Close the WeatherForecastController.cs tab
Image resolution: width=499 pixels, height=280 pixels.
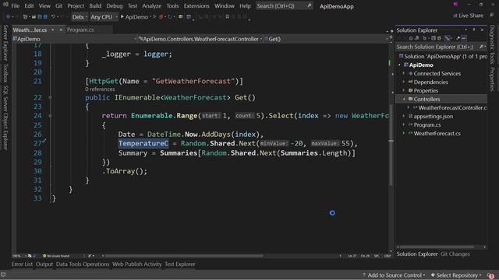coord(61,30)
